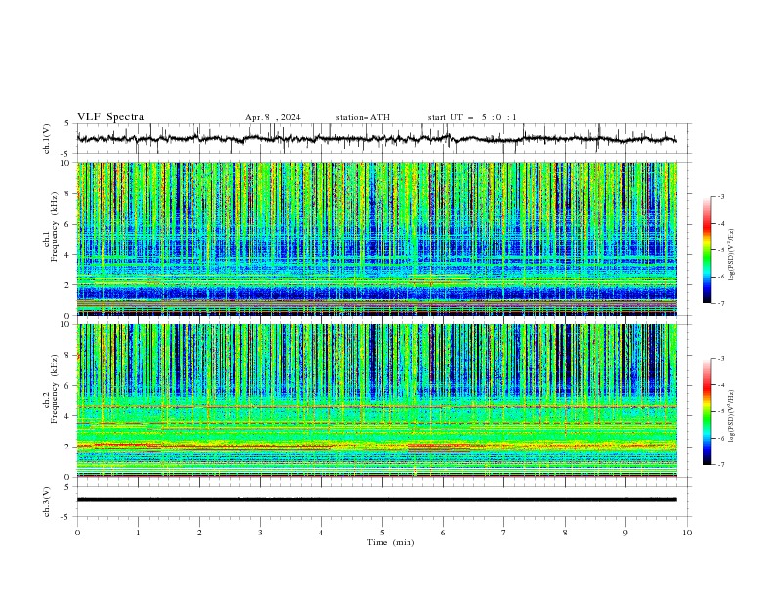This screenshot has height=598, width=774.
Task: Click the ch.1 voltage waveform trace
Action: 376,139
